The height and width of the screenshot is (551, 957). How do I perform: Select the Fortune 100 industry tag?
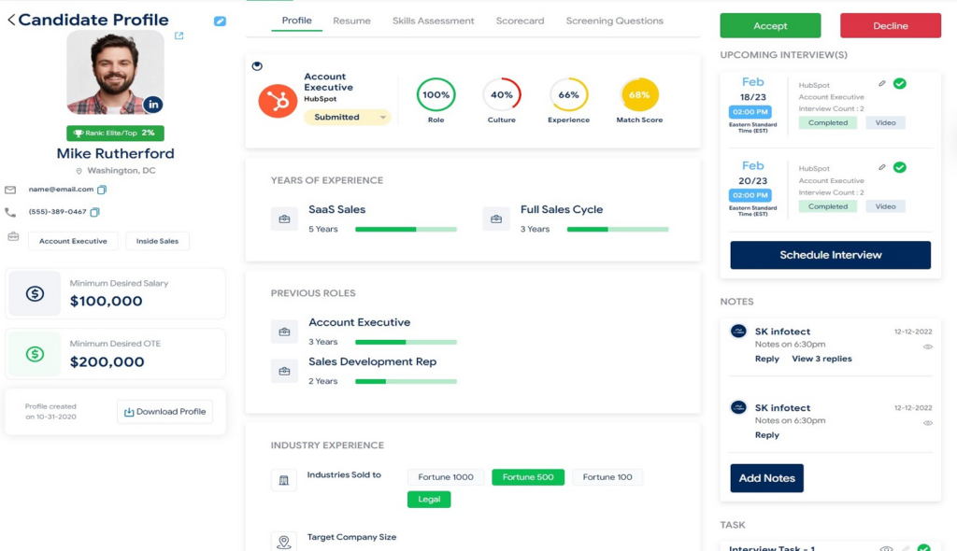[607, 477]
